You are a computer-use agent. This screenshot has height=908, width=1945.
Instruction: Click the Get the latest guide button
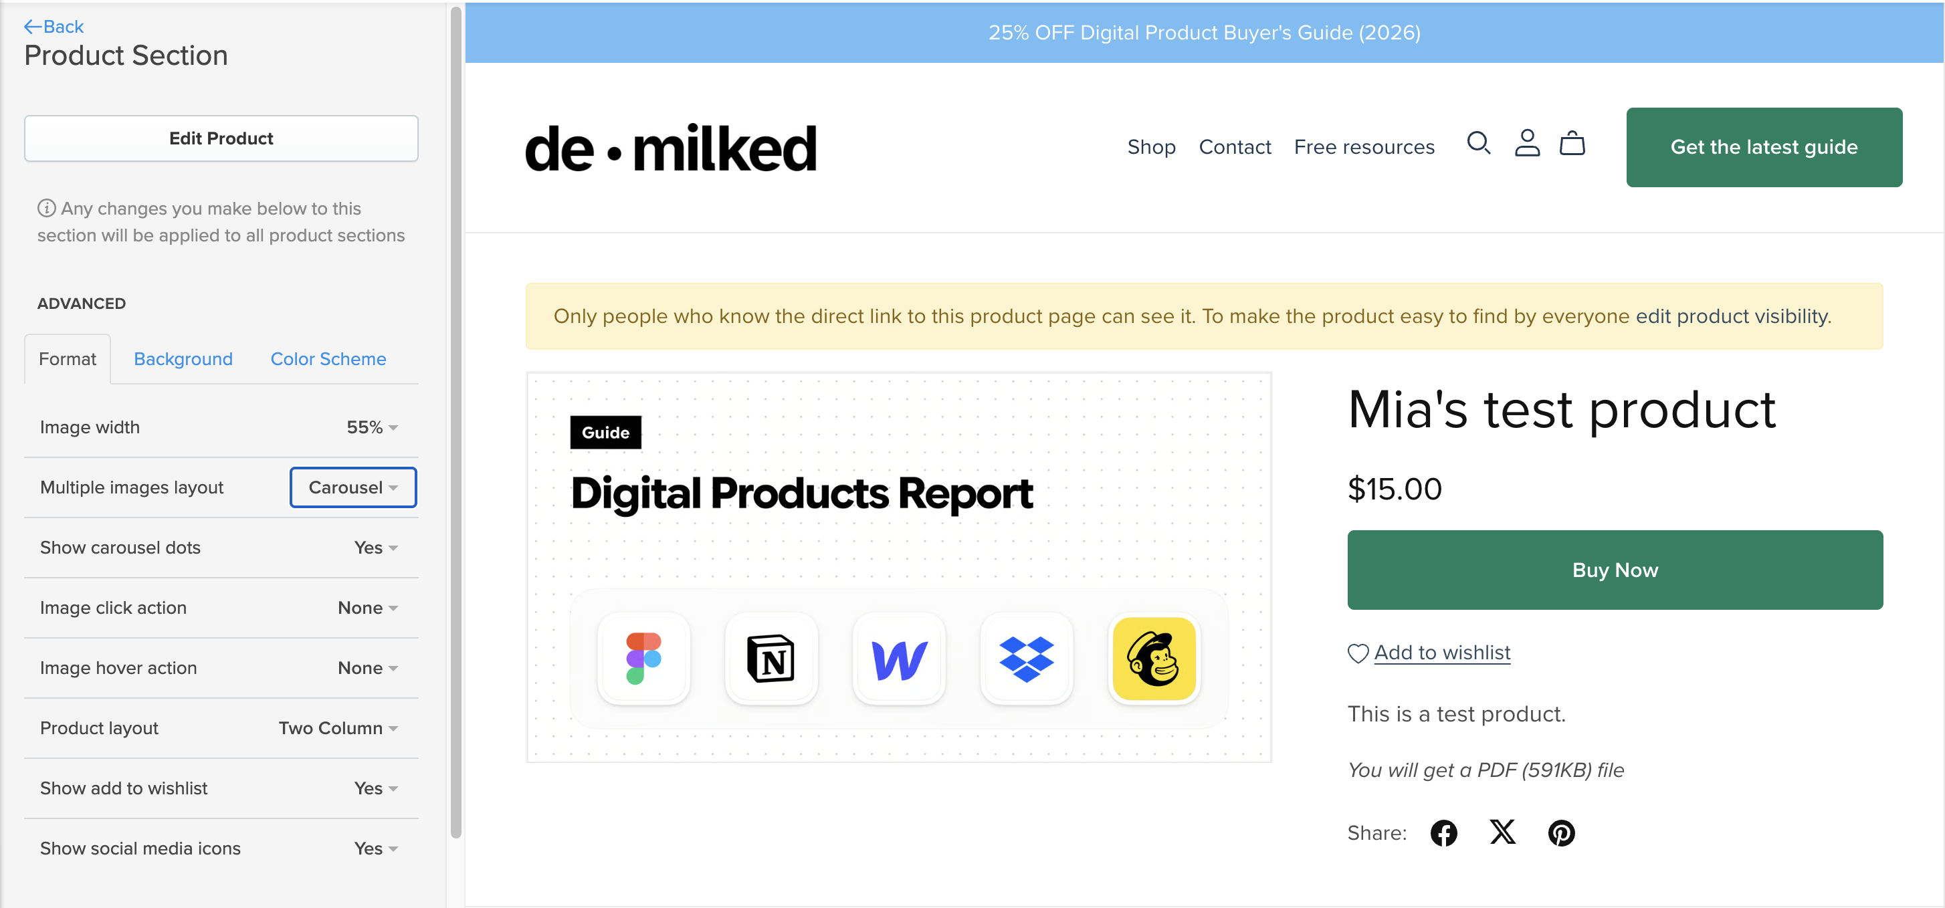tap(1764, 147)
